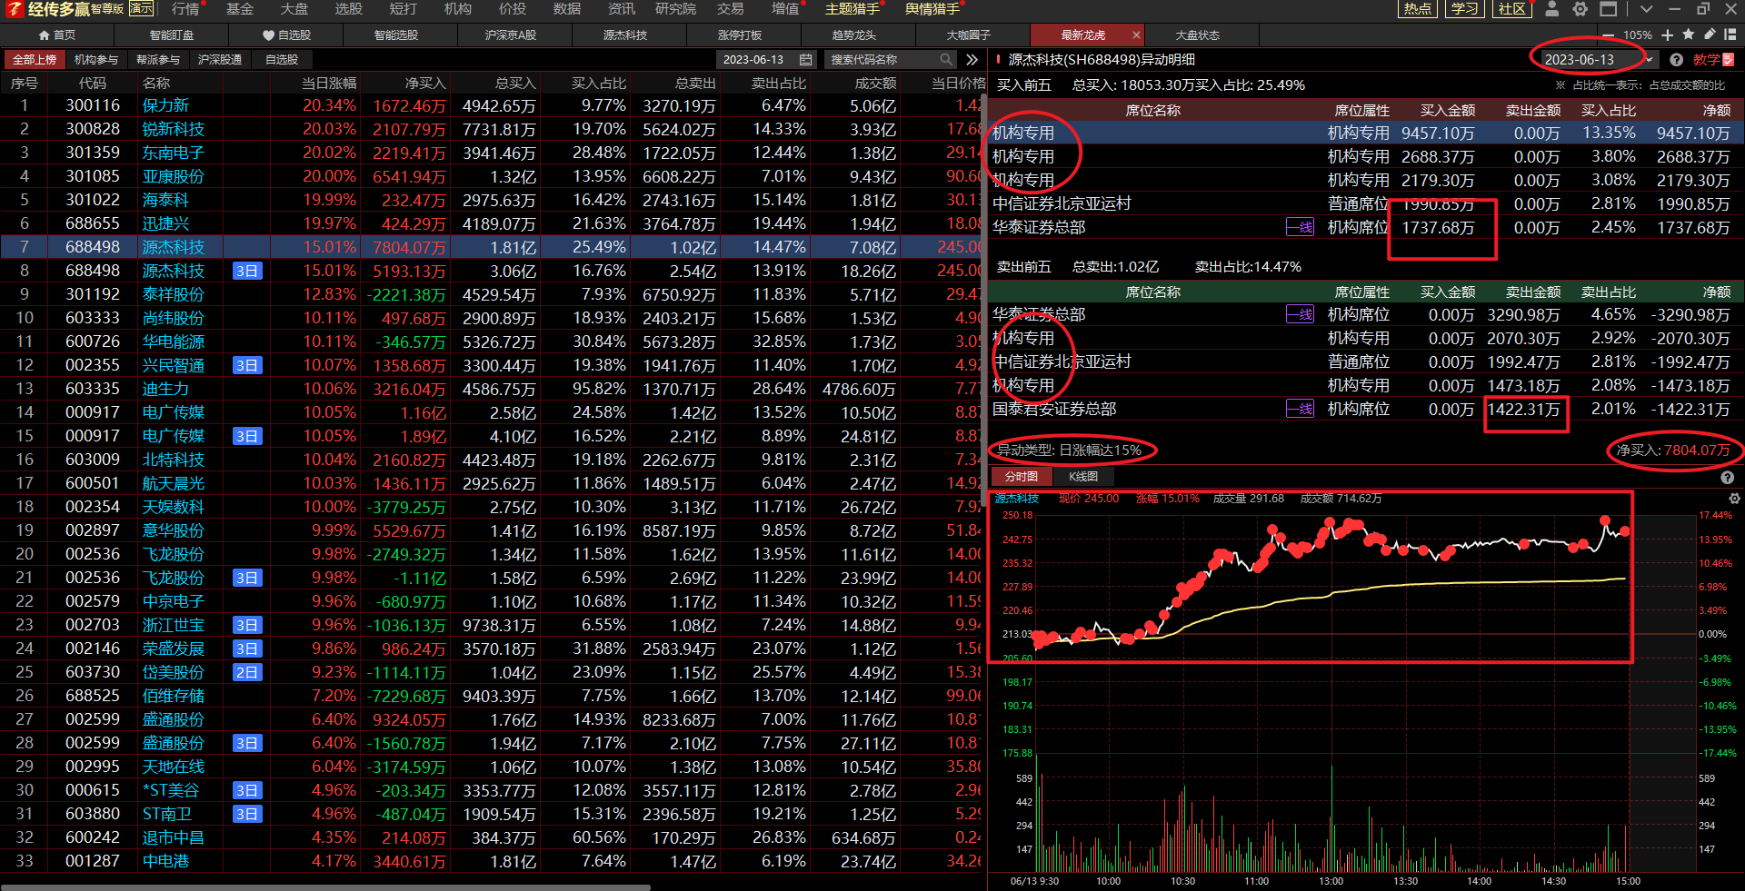Screen dimensions: 1745x891
Task: Click the question mark help icon near 教学
Action: (1676, 60)
